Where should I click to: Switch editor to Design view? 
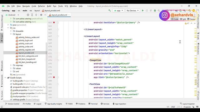click(191, 19)
